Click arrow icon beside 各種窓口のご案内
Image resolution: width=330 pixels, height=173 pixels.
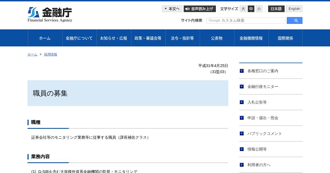pos(242,71)
